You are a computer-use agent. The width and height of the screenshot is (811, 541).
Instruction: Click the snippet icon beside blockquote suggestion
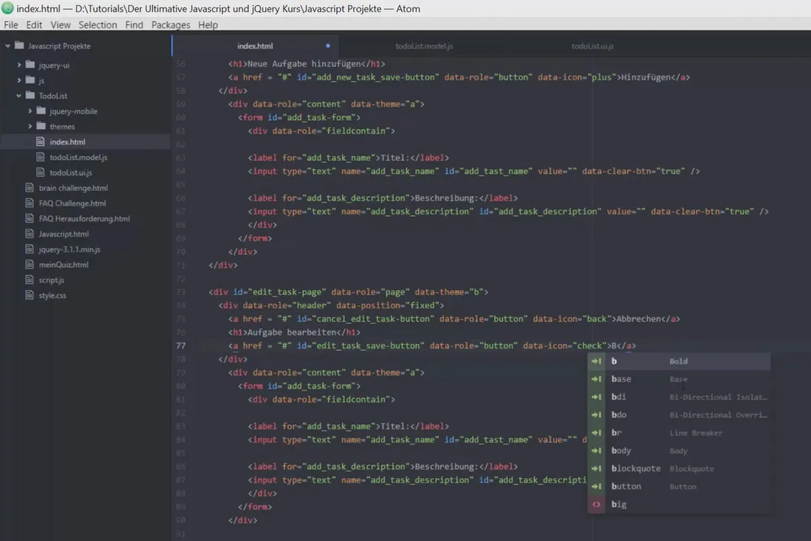point(596,469)
